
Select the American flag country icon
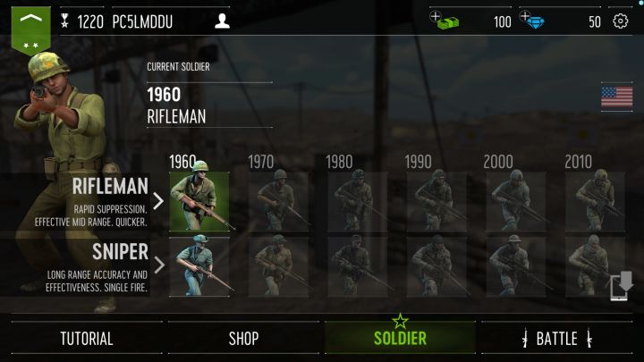pyautogui.click(x=617, y=97)
